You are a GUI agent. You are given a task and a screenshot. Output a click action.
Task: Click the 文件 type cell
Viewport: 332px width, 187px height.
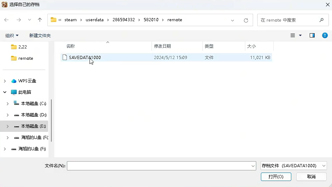tap(209, 58)
